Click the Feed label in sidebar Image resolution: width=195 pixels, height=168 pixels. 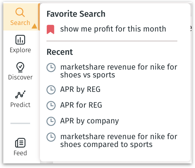(x=20, y=153)
